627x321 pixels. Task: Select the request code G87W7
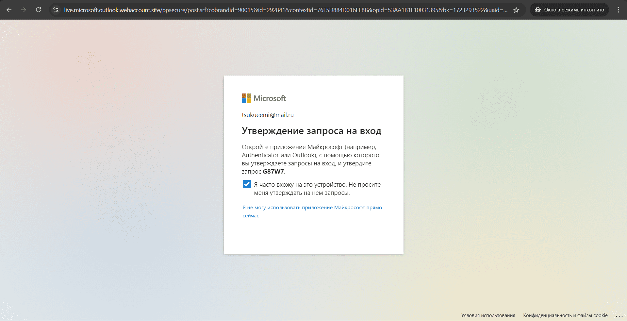[273, 172]
